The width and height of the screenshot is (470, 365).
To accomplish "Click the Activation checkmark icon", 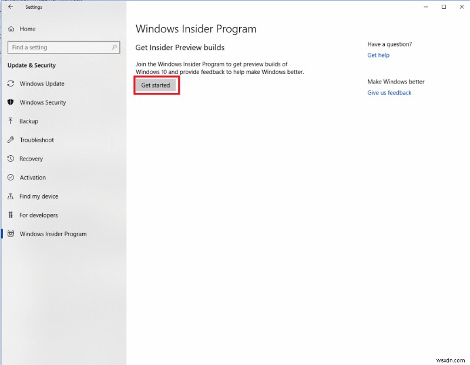I will 11,178.
